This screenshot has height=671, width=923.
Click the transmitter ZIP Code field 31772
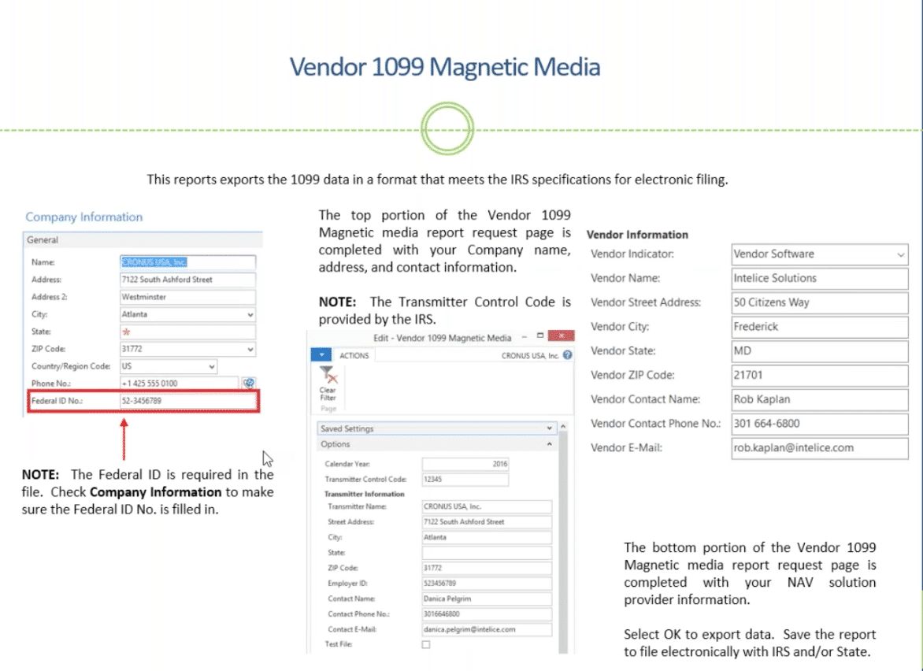(487, 568)
